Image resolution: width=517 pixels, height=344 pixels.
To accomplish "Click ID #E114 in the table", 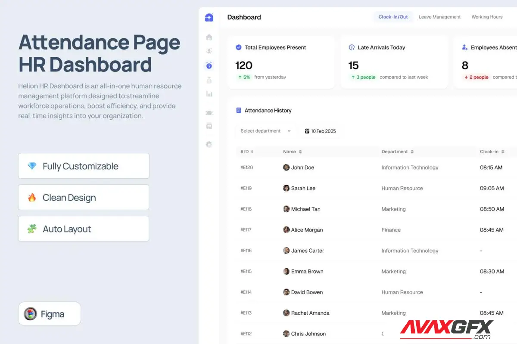I will pos(246,292).
